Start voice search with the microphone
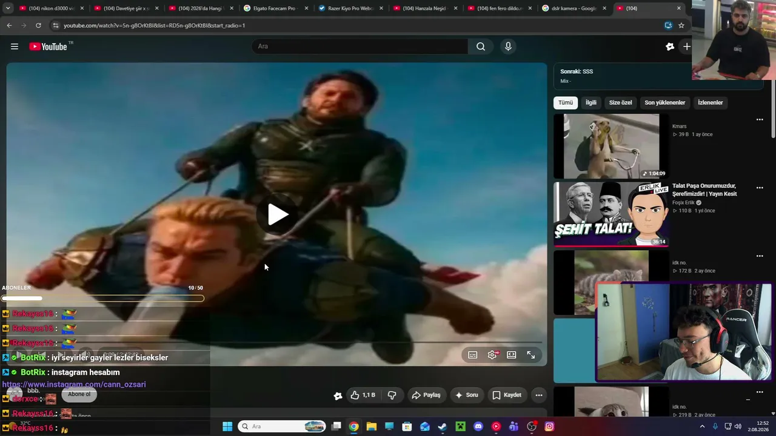 pos(508,47)
